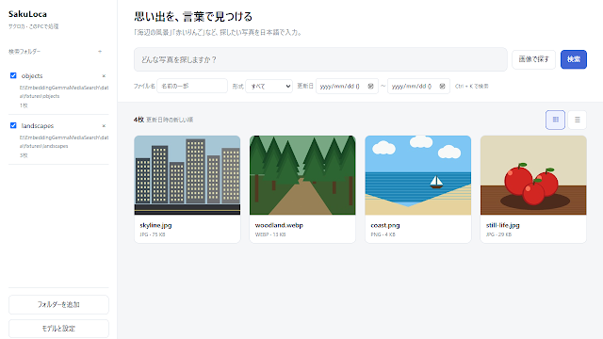This screenshot has width=603, height=339.
Task: Click the 検索 search button
Action: [574, 59]
